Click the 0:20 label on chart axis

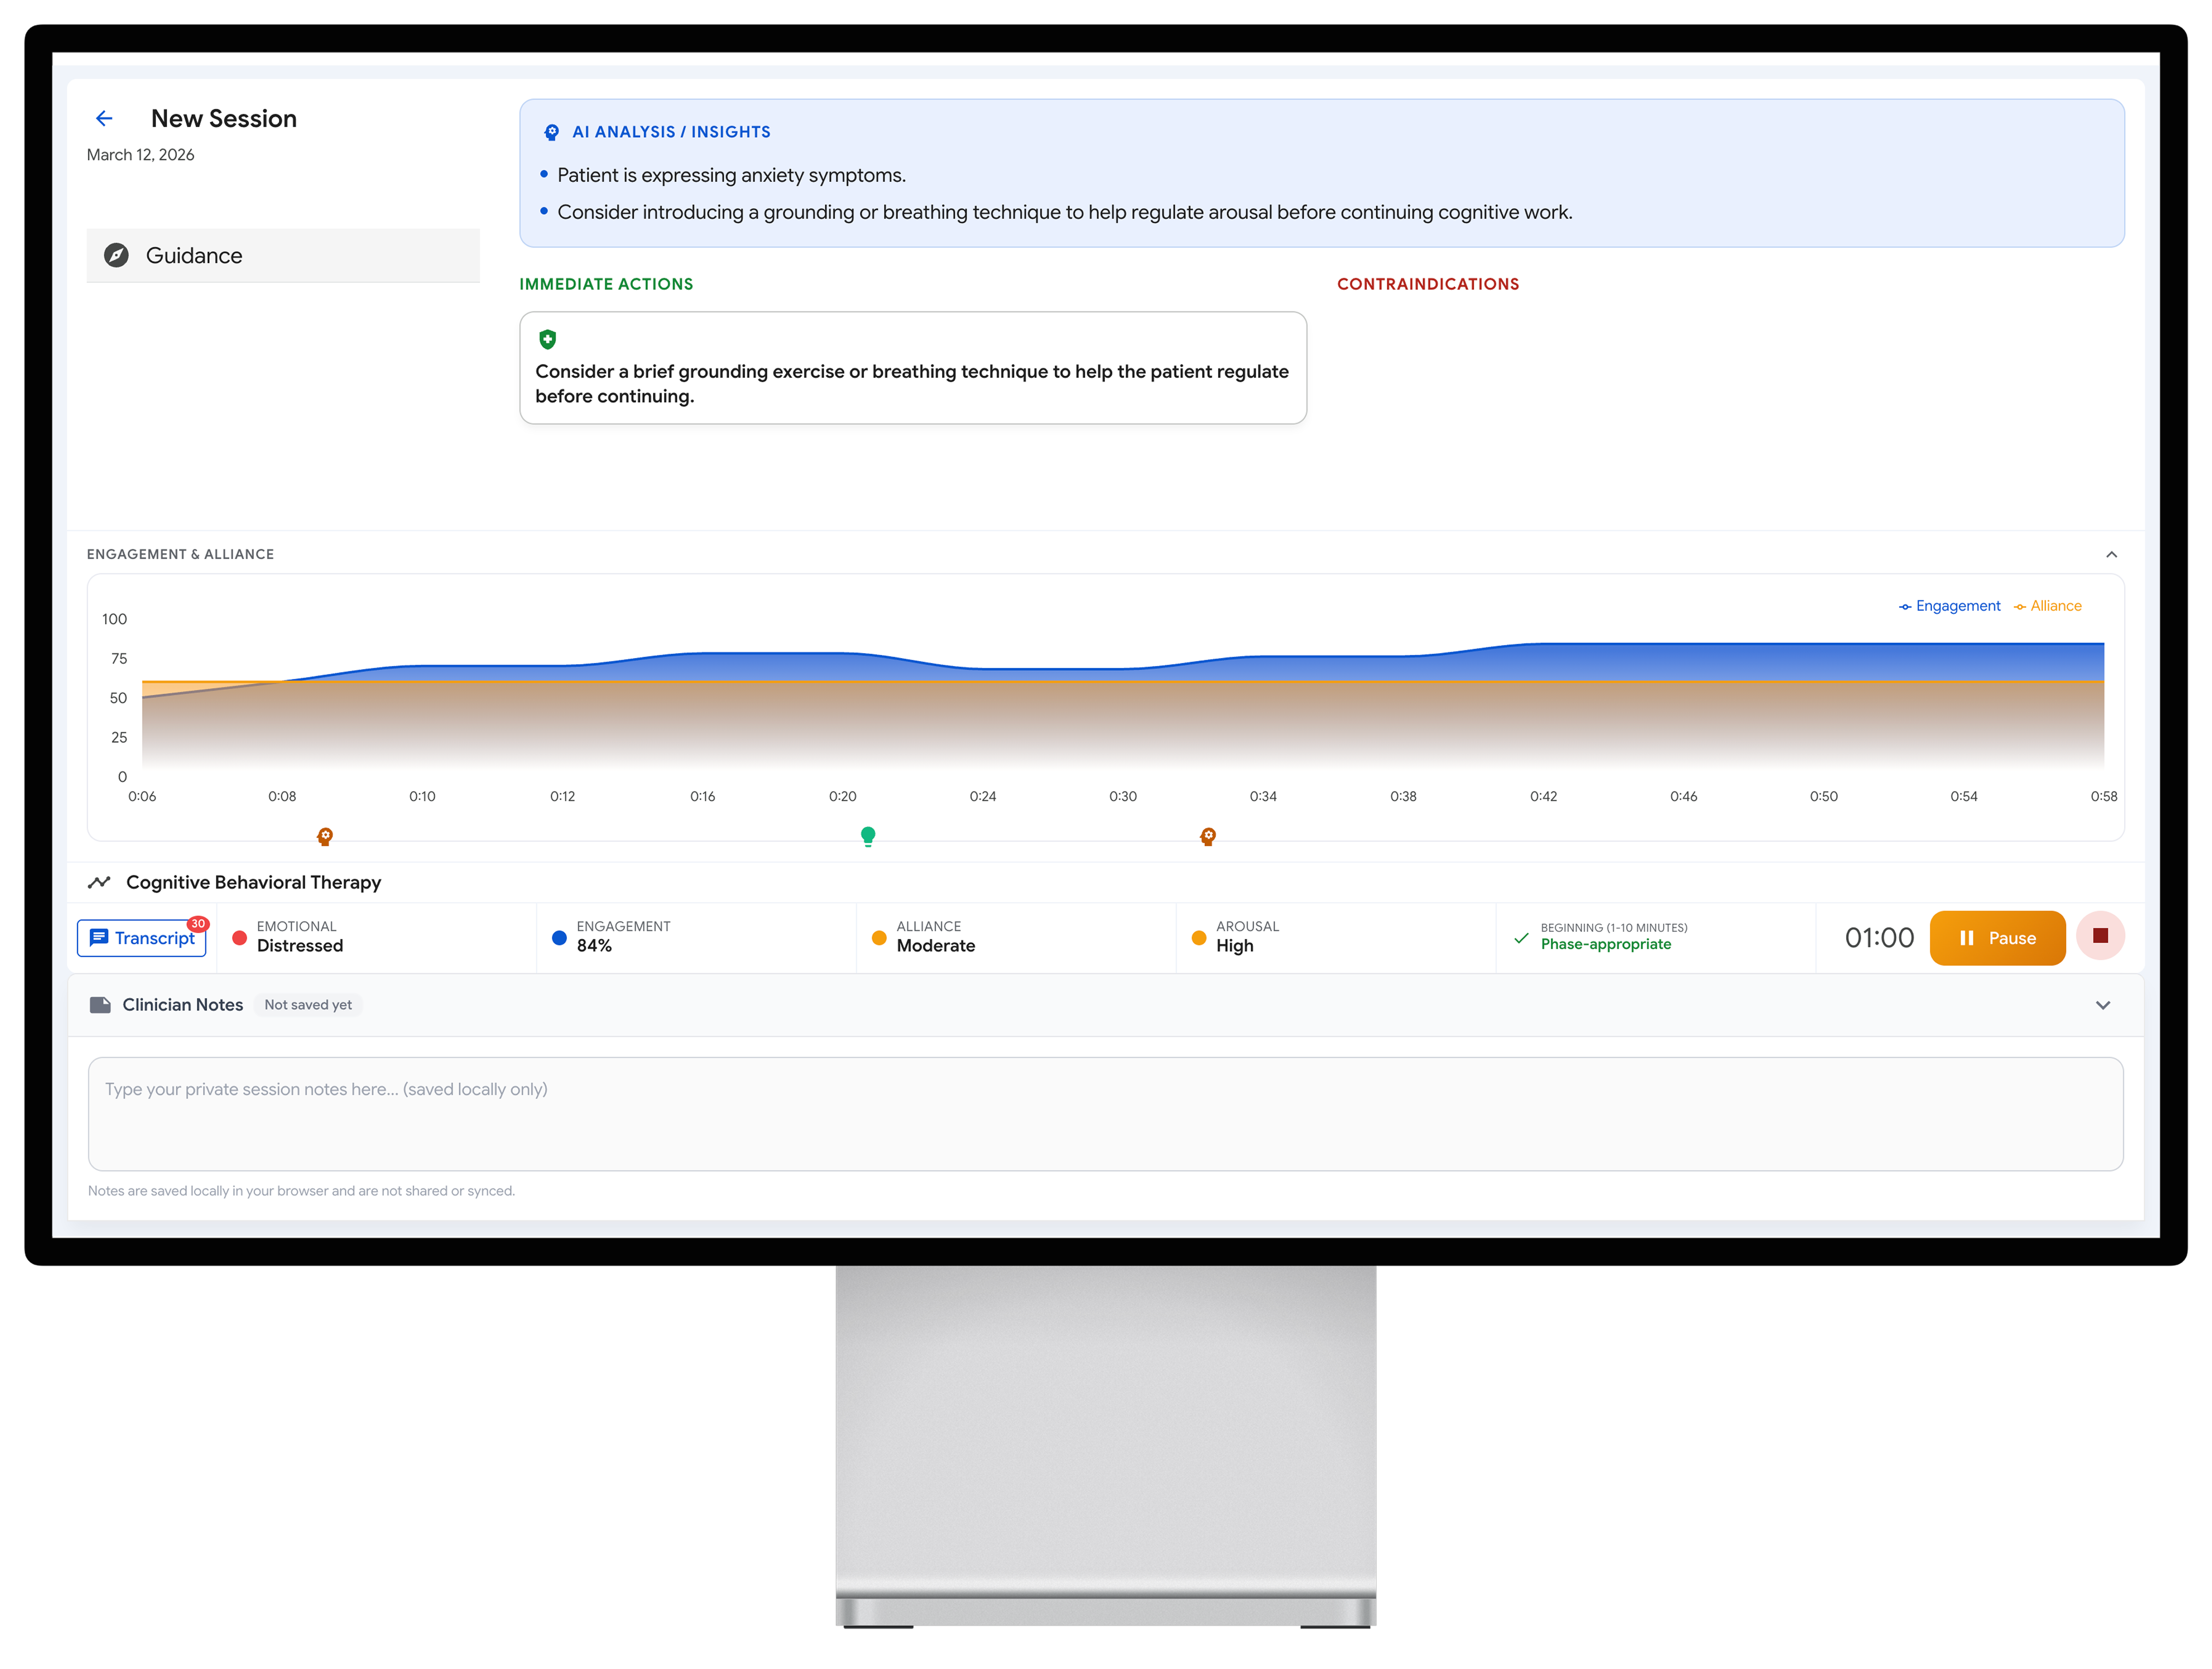tap(842, 796)
